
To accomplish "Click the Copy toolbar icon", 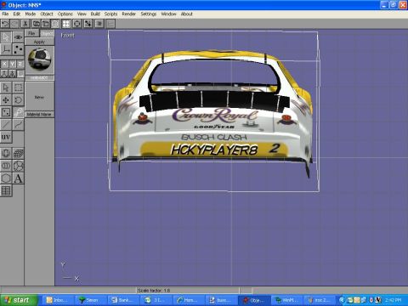I will click(x=36, y=24).
